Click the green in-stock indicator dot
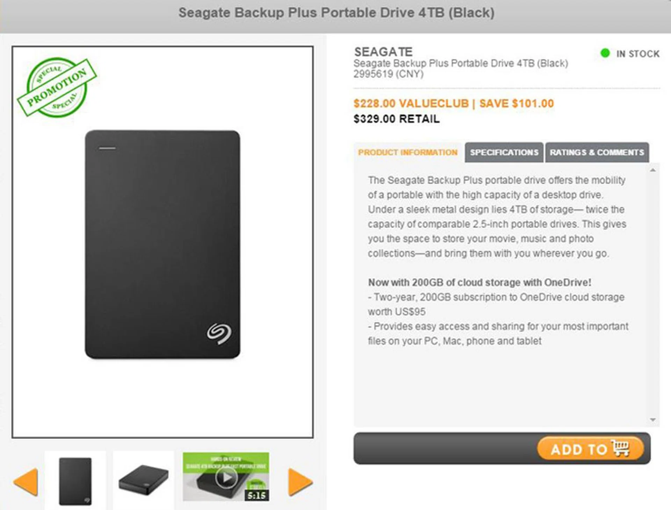This screenshot has width=671, height=510. pyautogui.click(x=605, y=53)
